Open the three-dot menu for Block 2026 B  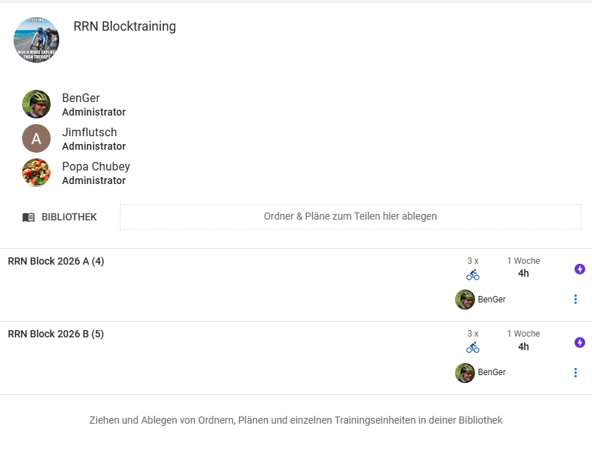[x=576, y=372]
